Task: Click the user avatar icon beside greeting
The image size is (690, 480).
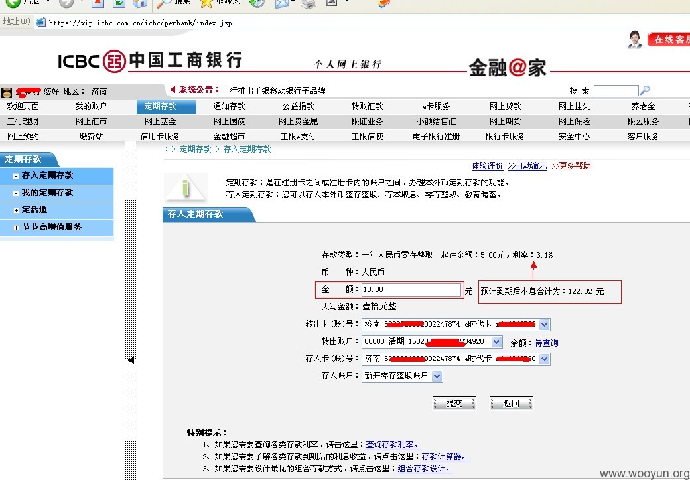Action: [x=7, y=92]
